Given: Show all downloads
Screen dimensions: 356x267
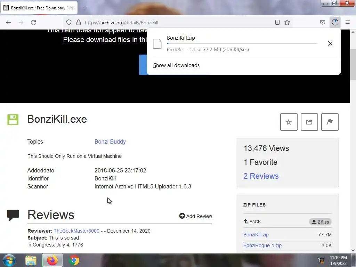Looking at the screenshot, I should point(176,65).
